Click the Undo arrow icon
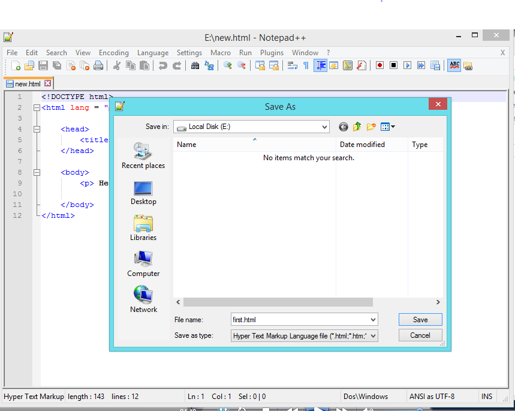 [162, 66]
